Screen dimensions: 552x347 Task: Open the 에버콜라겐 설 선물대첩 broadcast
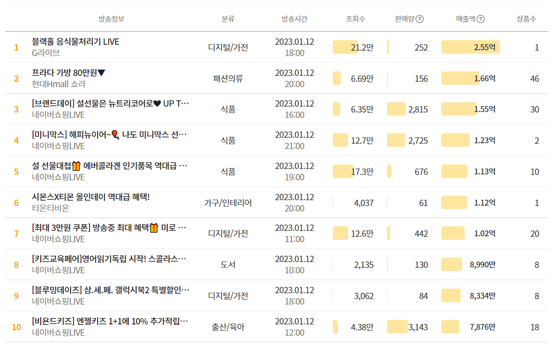coord(110,166)
